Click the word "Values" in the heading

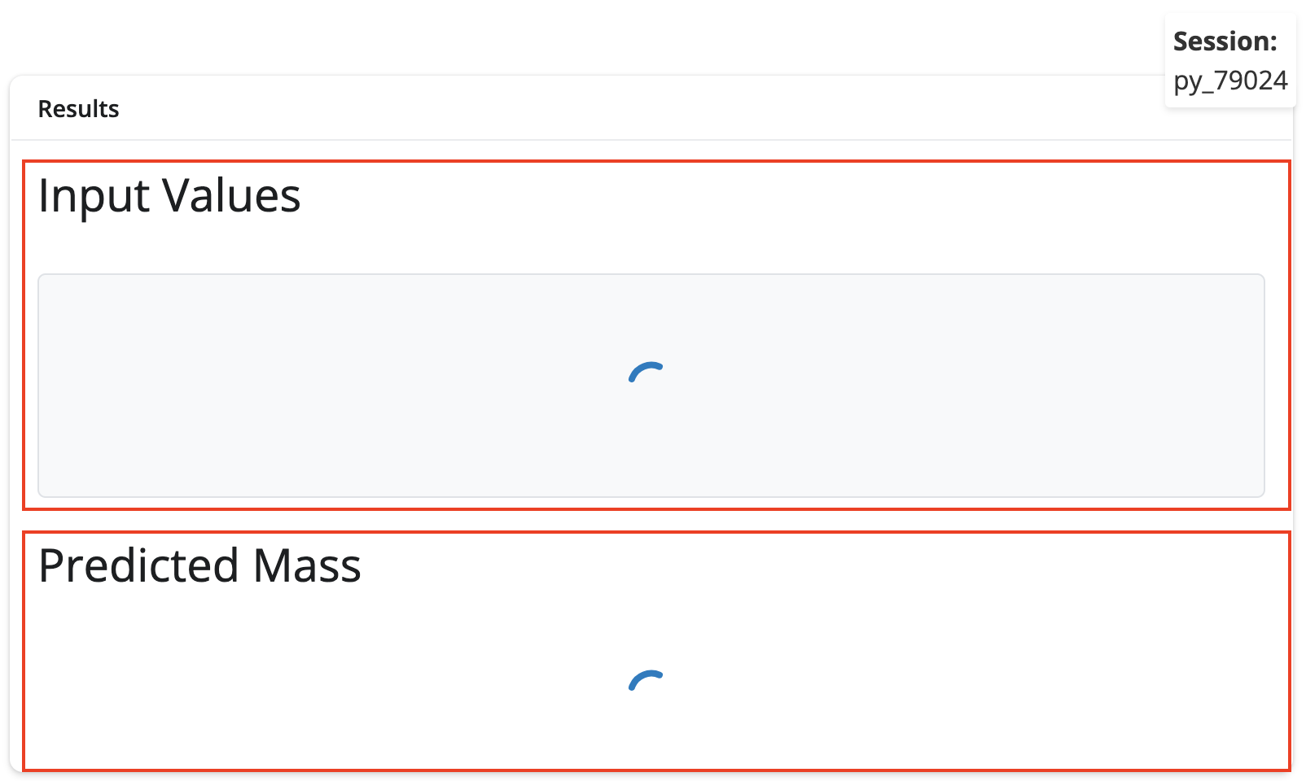click(231, 196)
